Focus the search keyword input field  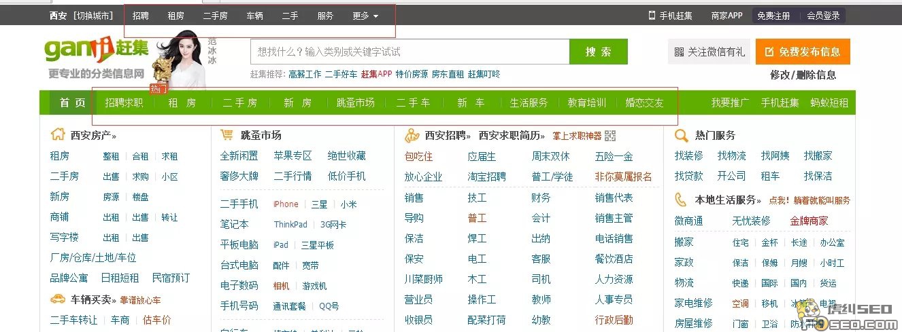pyautogui.click(x=410, y=52)
